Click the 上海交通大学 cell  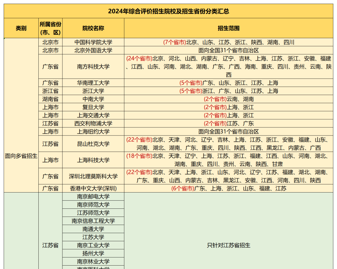tap(93, 115)
